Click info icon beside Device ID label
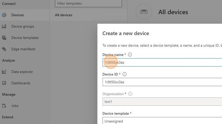 pyautogui.click(x=125, y=74)
